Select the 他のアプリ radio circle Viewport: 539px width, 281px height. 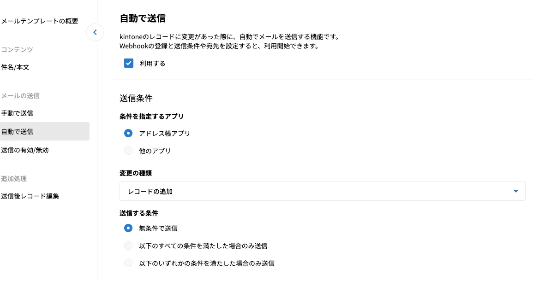tap(128, 151)
